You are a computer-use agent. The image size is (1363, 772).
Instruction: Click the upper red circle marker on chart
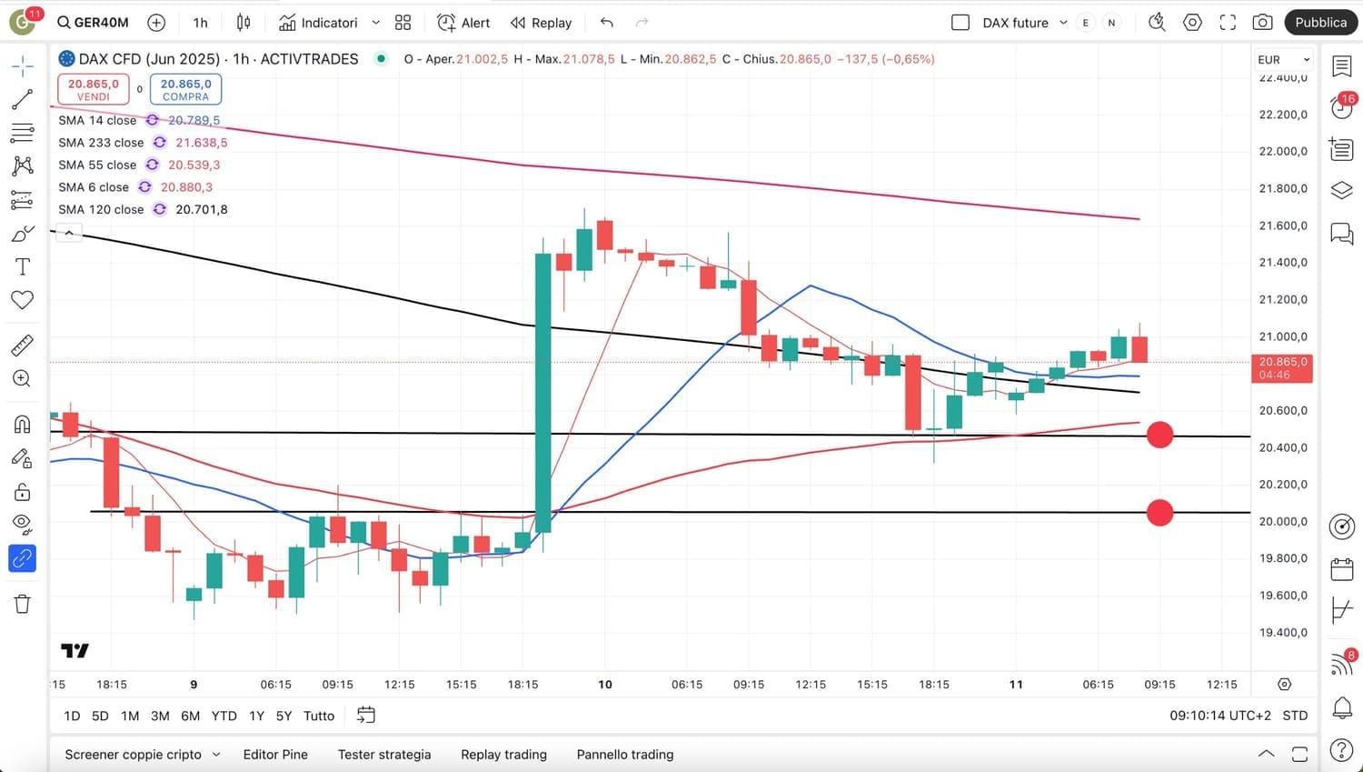coord(1159,435)
